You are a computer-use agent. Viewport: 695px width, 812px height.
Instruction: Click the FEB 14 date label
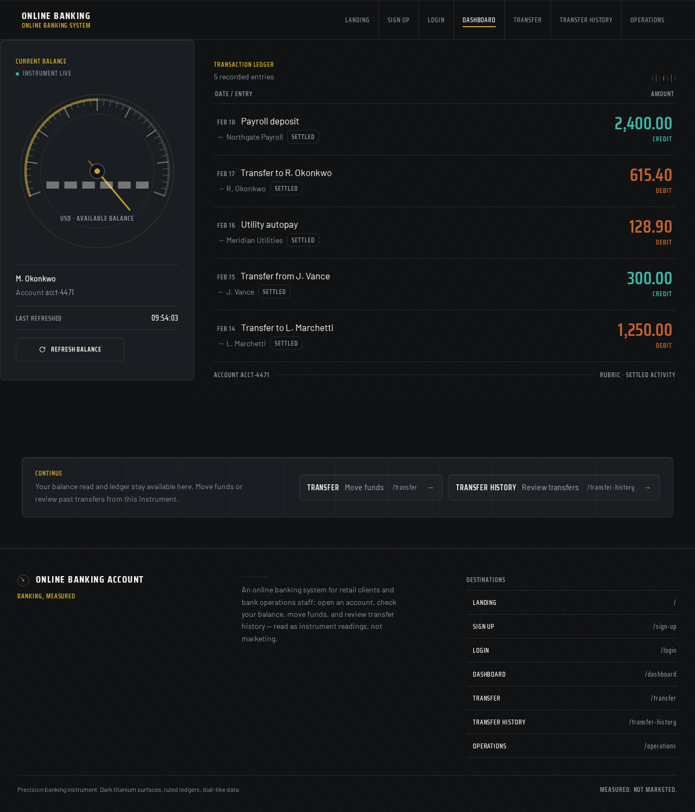click(226, 329)
